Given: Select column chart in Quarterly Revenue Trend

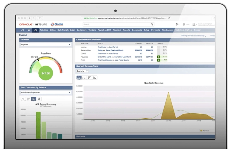Looking at the screenshot, I should (94, 78).
